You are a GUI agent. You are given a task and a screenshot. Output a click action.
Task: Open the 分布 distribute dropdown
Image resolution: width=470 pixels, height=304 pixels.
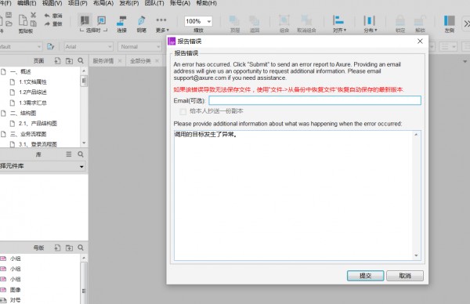(371, 24)
